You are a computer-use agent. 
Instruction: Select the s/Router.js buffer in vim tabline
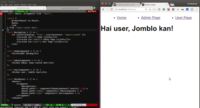point(22,11)
